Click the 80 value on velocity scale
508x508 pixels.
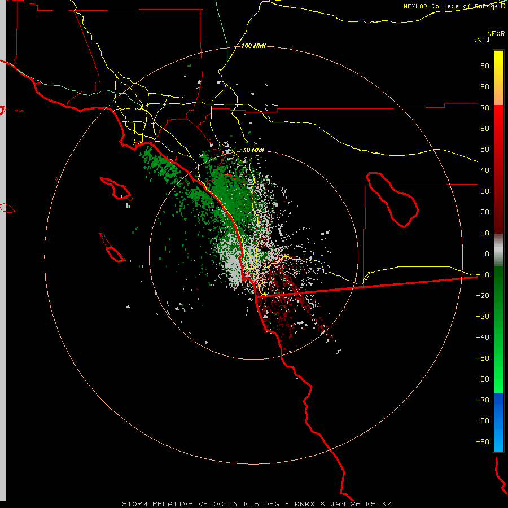point(485,86)
